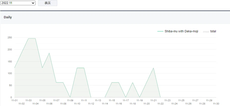Image resolution: width=230 pixels, height=106 pixels.
Task: Click the 11-06 x-axis label
Action: coord(49,104)
